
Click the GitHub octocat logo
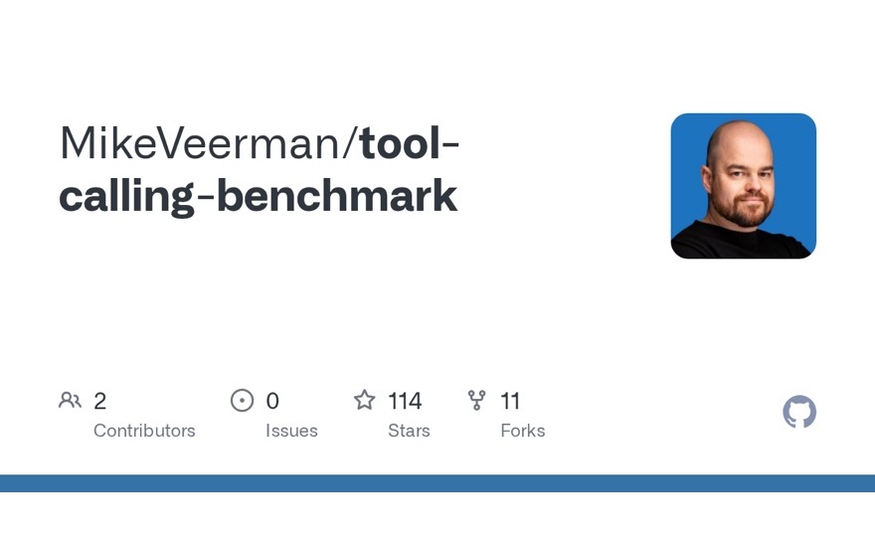(799, 412)
